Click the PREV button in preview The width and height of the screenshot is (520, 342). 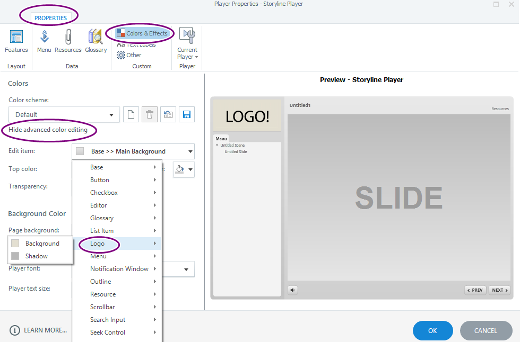(475, 290)
